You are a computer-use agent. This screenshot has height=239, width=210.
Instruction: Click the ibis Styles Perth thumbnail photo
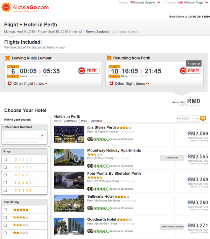click(69, 134)
